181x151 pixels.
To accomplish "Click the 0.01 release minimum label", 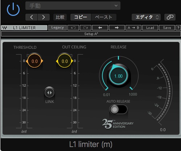I will pyautogui.click(x=107, y=95).
